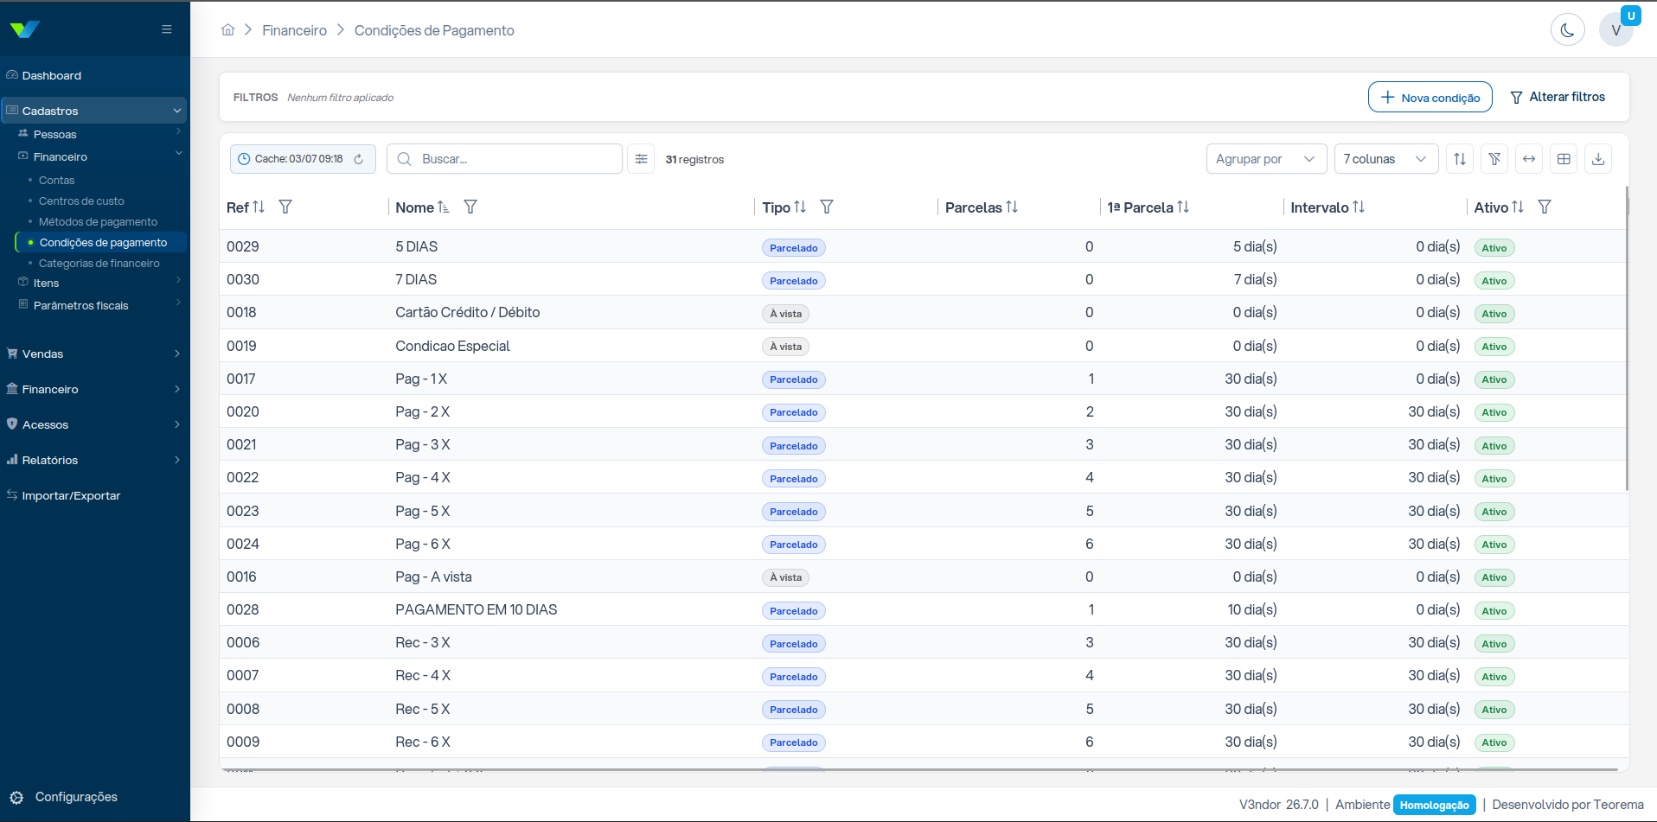Screen dimensions: 1657x822
Task: Select Centros de custo in sidebar
Action: [81, 201]
